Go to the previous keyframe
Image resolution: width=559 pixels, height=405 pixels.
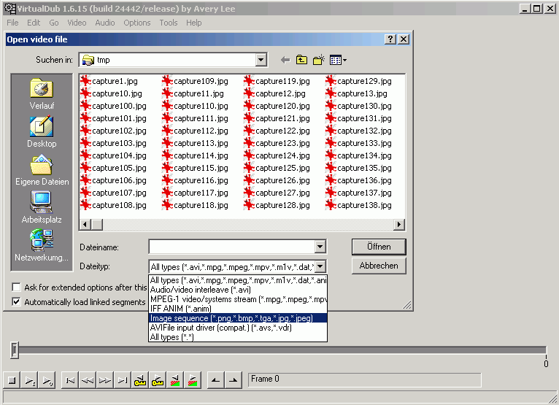(x=140, y=380)
